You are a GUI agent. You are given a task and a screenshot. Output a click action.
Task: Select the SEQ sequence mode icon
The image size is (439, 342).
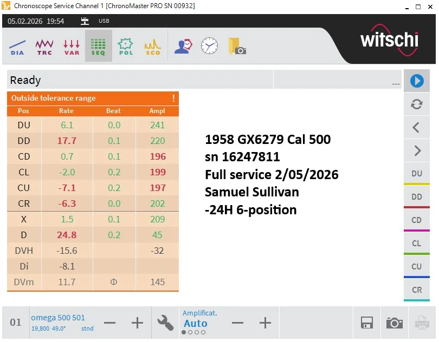99,46
